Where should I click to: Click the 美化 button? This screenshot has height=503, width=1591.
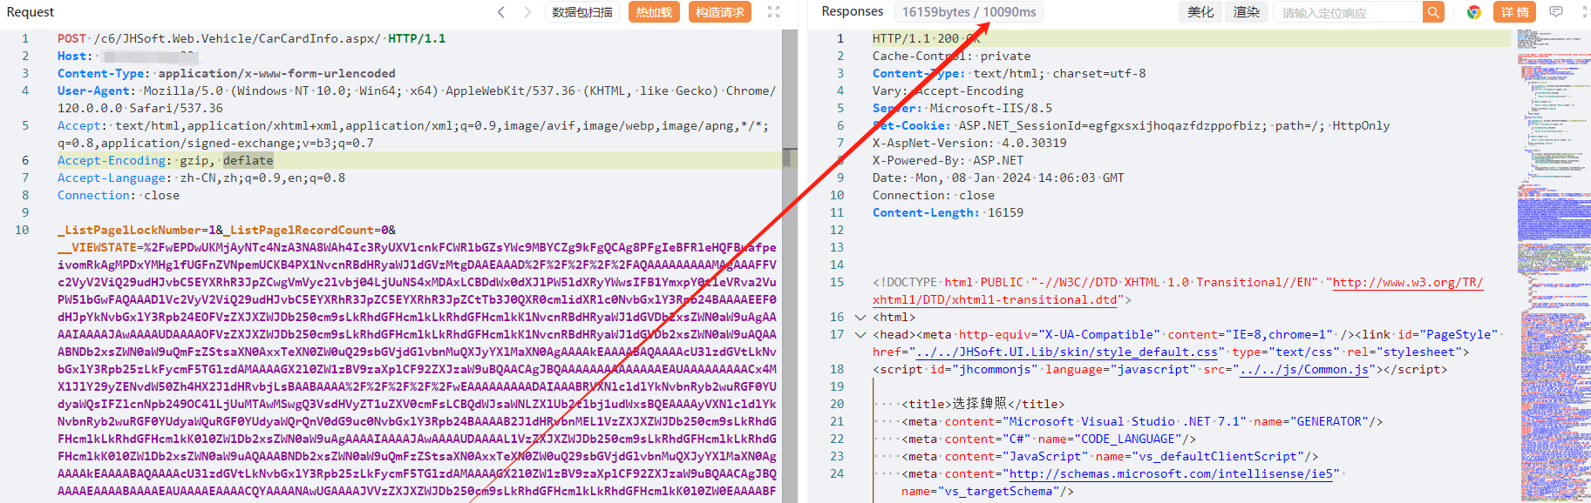click(1200, 12)
